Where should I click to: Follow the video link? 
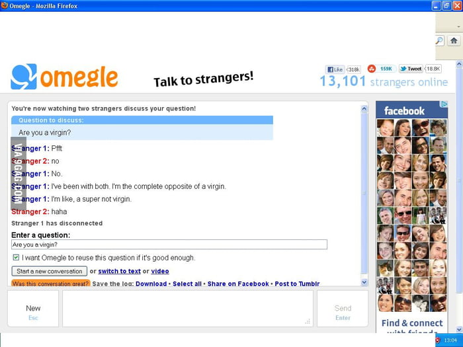[x=160, y=271]
